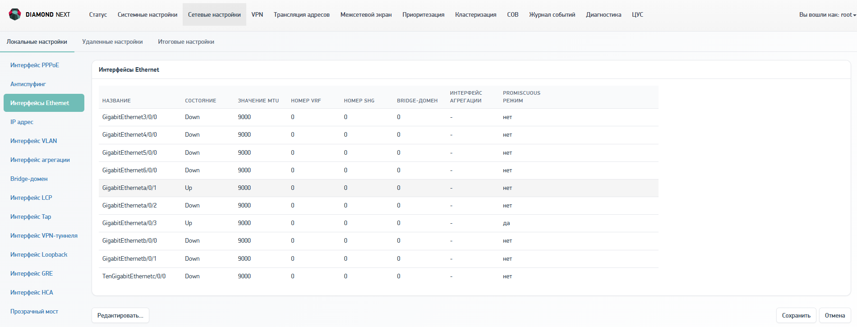Select row TenGigabitEthernetc/0/0
The height and width of the screenshot is (327, 857).
pos(378,276)
